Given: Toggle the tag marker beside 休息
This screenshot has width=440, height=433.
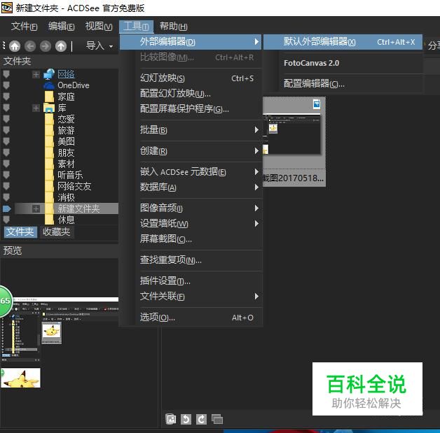Looking at the screenshot, I should (6, 220).
